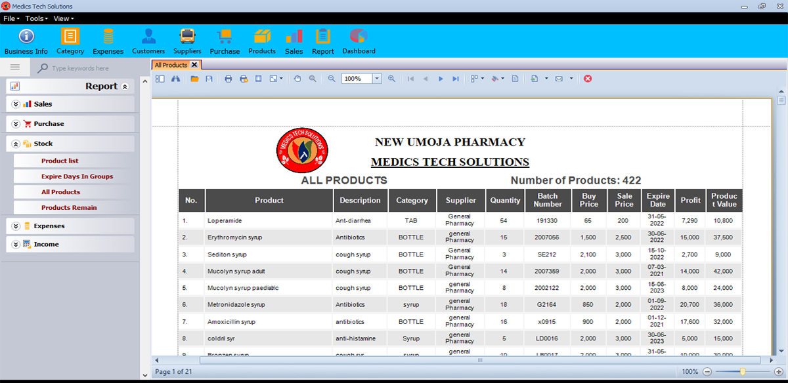788x383 pixels.
Task: Open the Product list report
Action: [x=60, y=161]
